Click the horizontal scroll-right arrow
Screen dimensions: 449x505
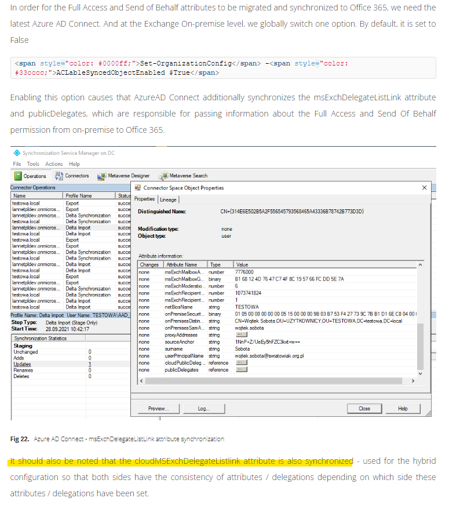(413, 381)
